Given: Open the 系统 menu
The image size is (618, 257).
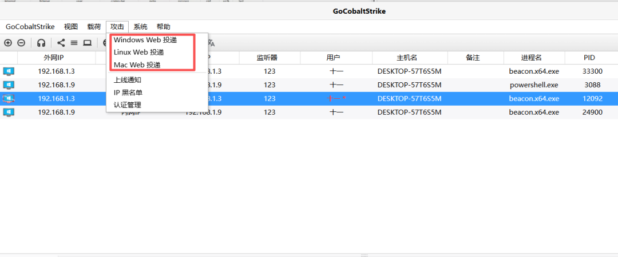Looking at the screenshot, I should pyautogui.click(x=140, y=27).
